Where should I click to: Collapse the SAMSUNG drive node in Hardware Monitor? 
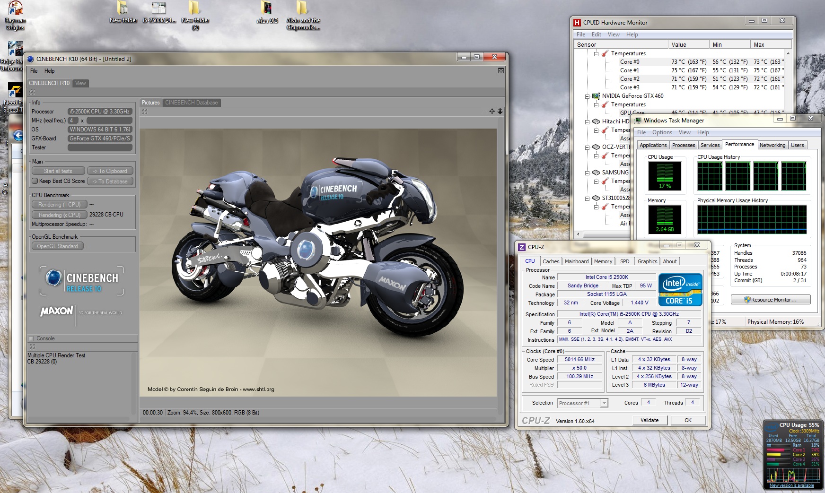(x=588, y=173)
